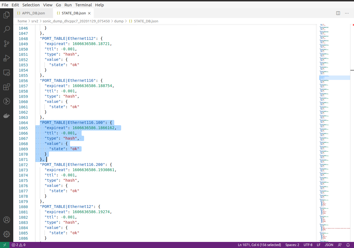Open the Remote Explorer icon
The width and height of the screenshot is (354, 248).
coord(7,72)
